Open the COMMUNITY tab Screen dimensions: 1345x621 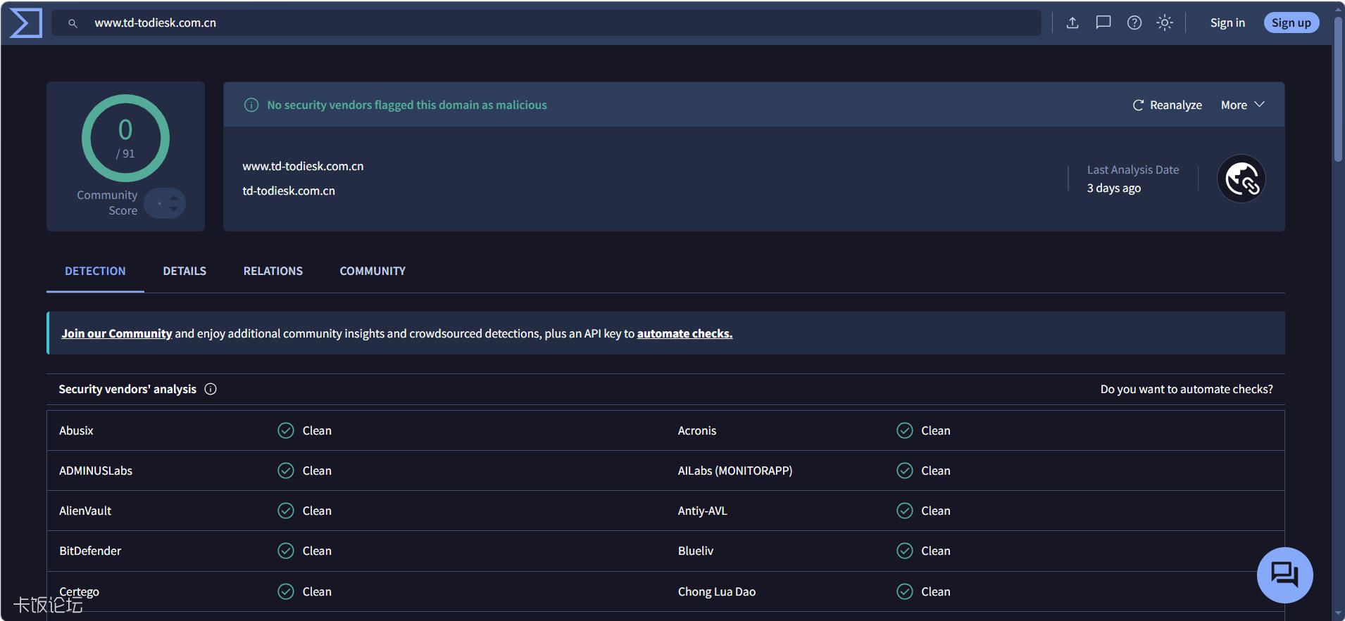point(373,271)
